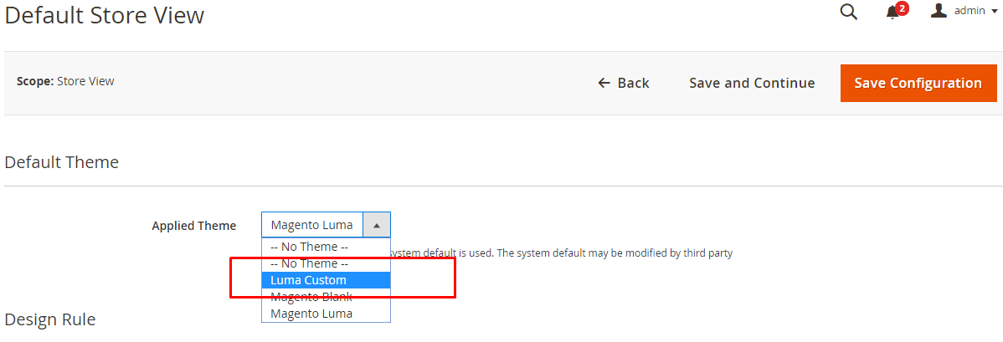Collapse the Default Theme section heading
1003x342 pixels.
pos(62,162)
